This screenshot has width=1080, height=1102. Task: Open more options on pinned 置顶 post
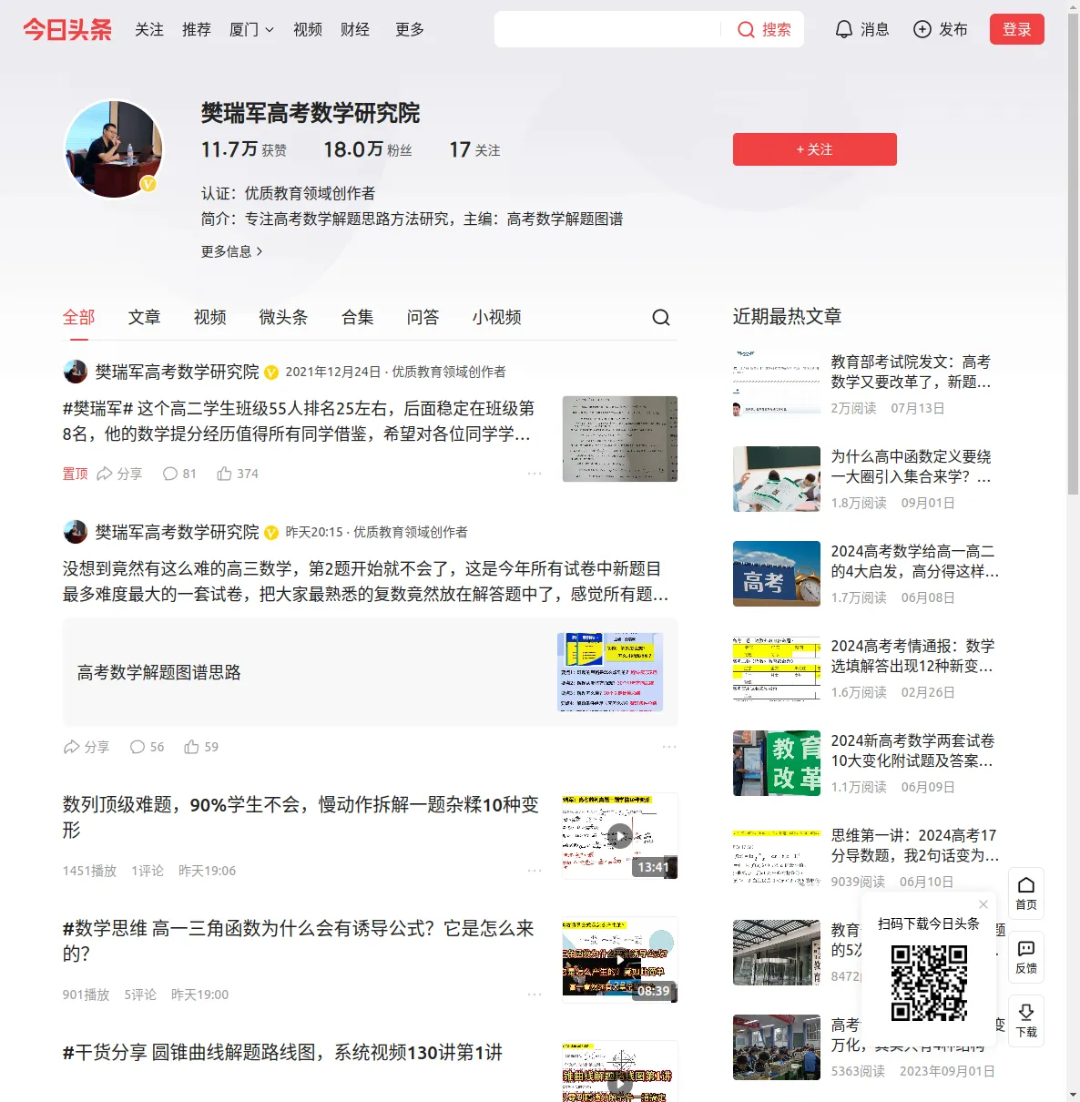535,474
